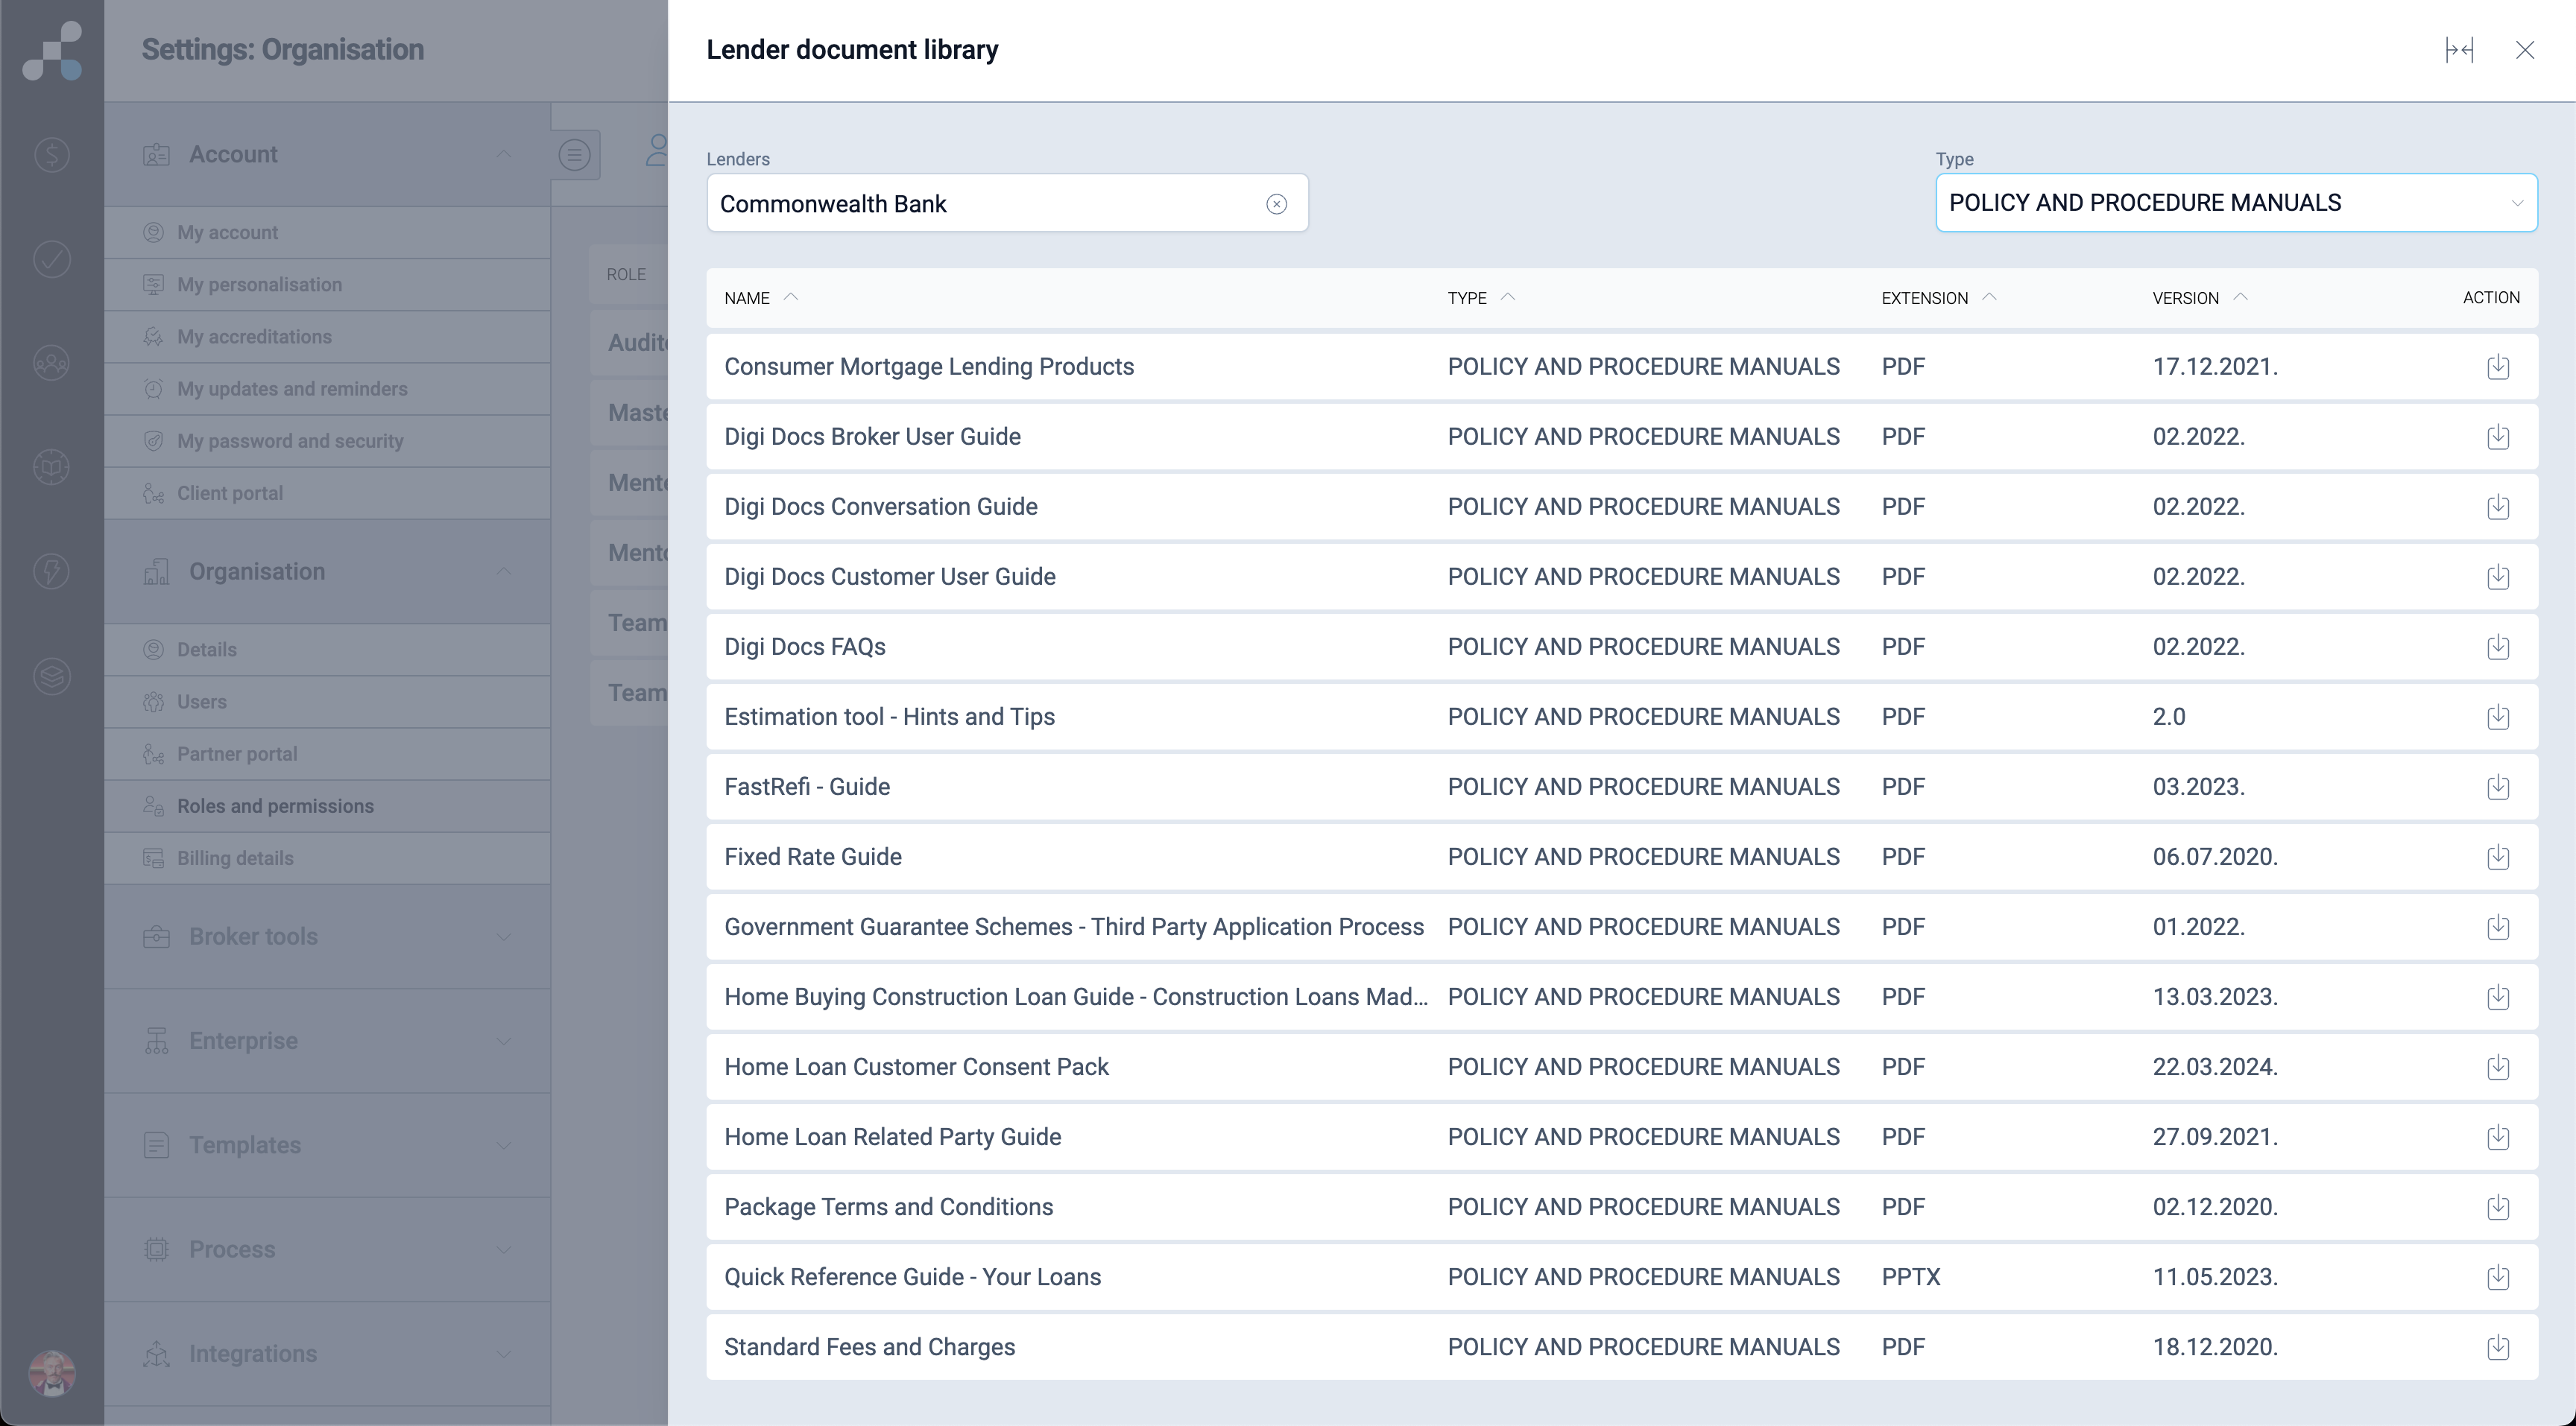Image resolution: width=2576 pixels, height=1426 pixels.
Task: Download Package Terms and Conditions
Action: click(x=2497, y=1206)
